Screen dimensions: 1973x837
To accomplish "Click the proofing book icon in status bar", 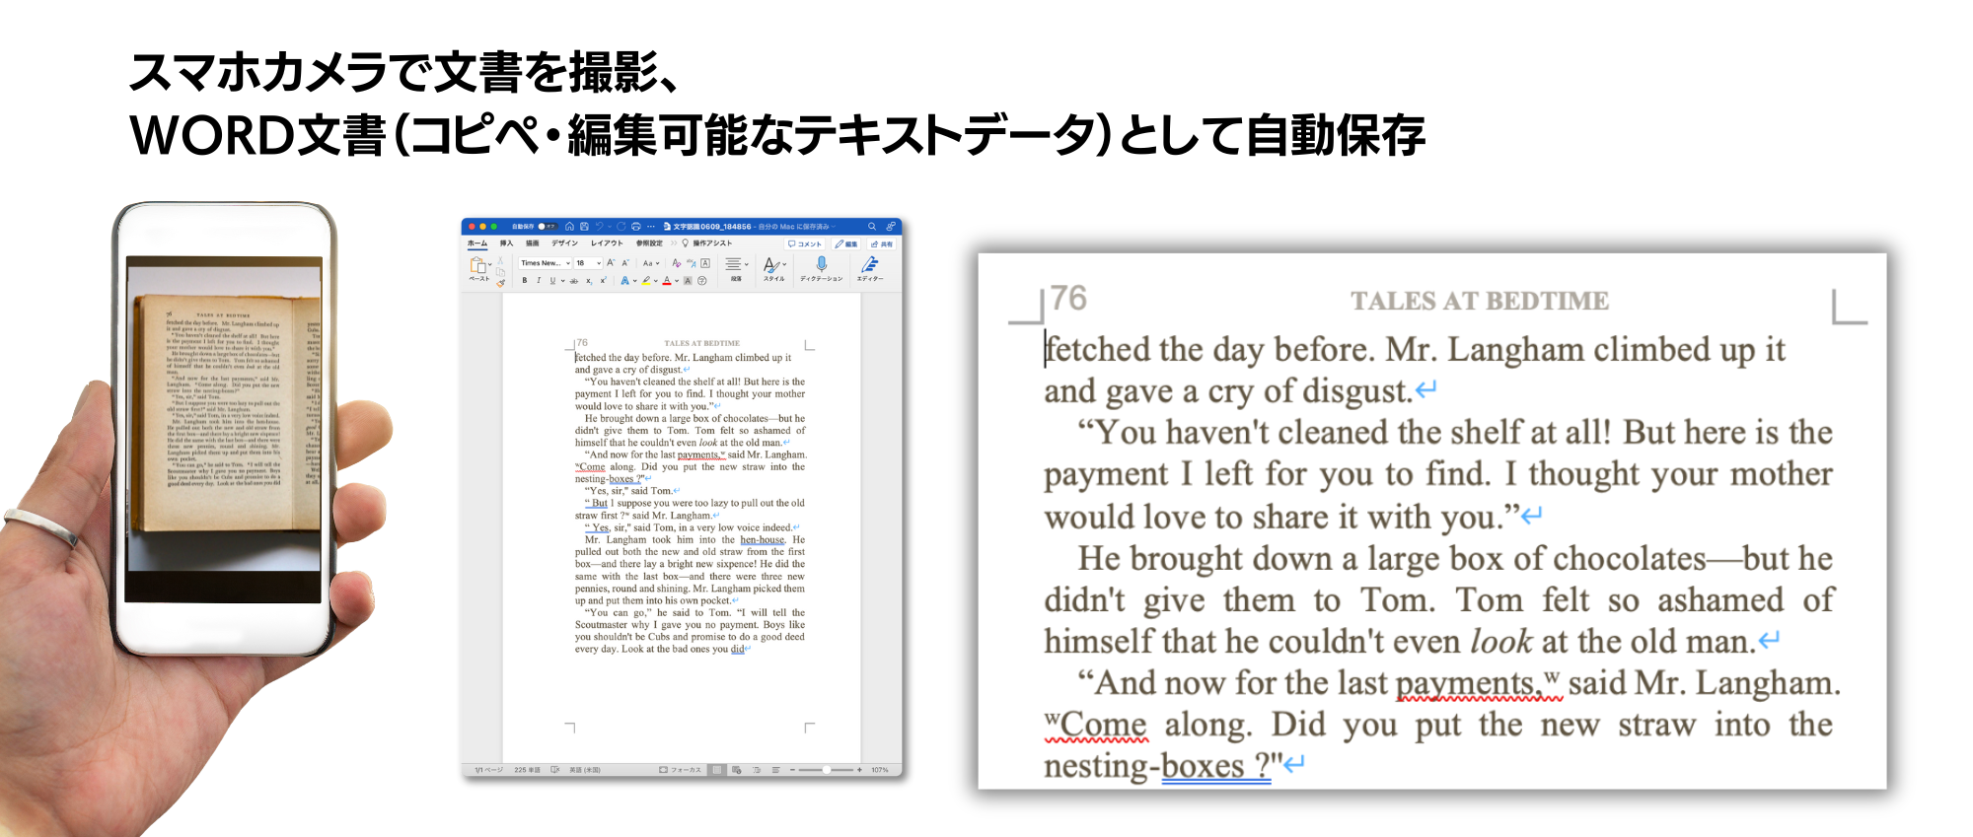I will (554, 770).
